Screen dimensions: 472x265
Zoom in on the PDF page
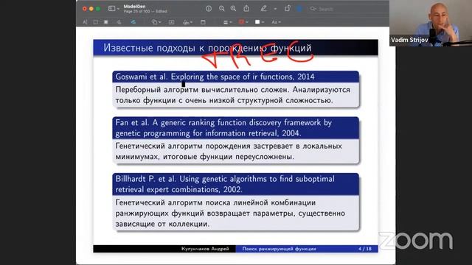tap(233, 9)
